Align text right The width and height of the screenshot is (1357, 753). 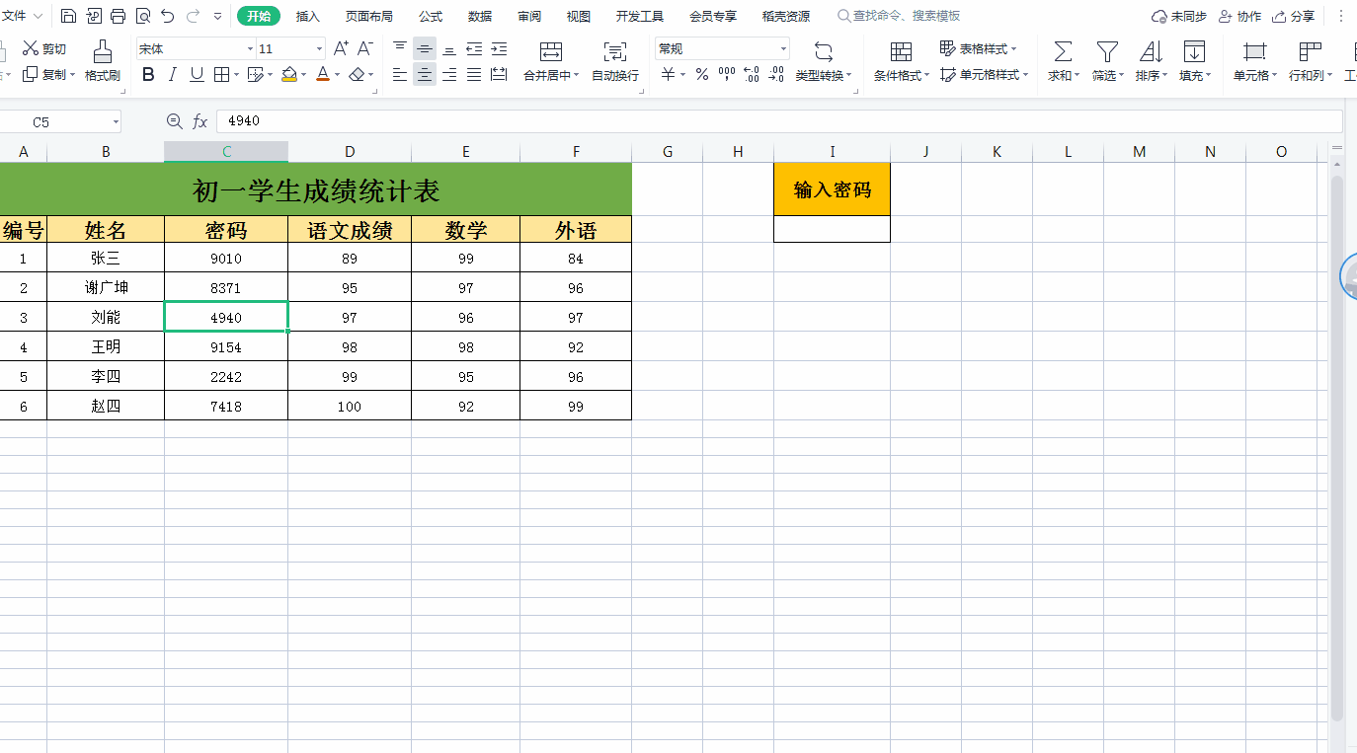[x=449, y=74]
